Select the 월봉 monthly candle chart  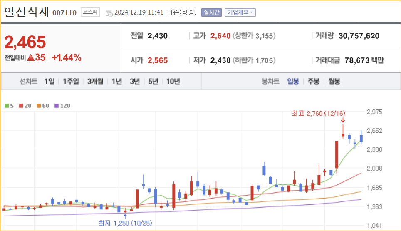pos(334,82)
